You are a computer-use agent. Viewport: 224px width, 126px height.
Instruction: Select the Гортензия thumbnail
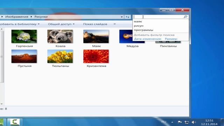click(x=24, y=36)
